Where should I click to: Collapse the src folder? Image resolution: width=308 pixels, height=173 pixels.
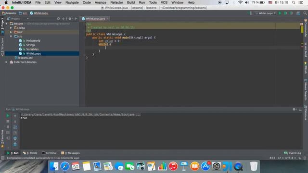11,37
